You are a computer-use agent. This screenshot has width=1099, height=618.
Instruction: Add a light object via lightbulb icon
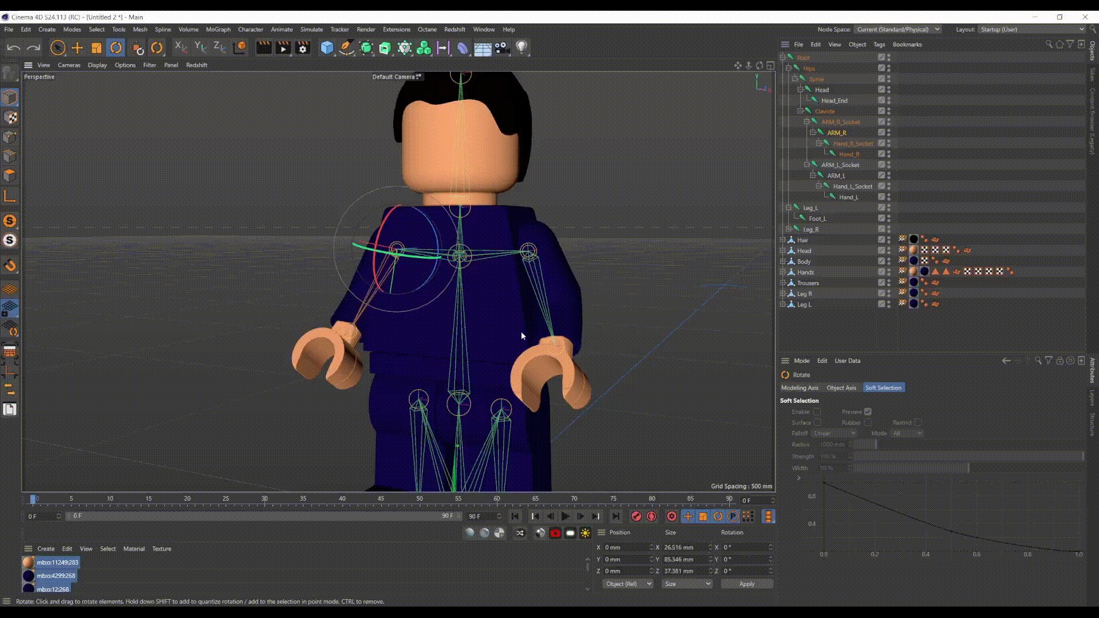coord(521,48)
